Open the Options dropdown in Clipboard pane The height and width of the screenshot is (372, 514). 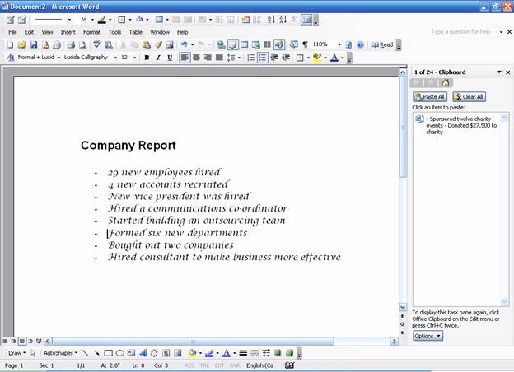428,336
